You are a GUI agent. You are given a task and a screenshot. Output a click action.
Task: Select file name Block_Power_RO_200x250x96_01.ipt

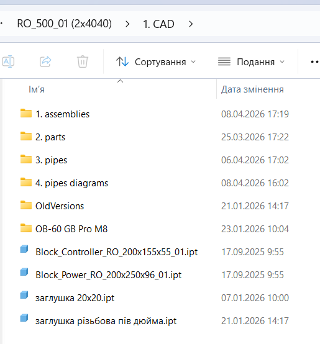coord(109,275)
